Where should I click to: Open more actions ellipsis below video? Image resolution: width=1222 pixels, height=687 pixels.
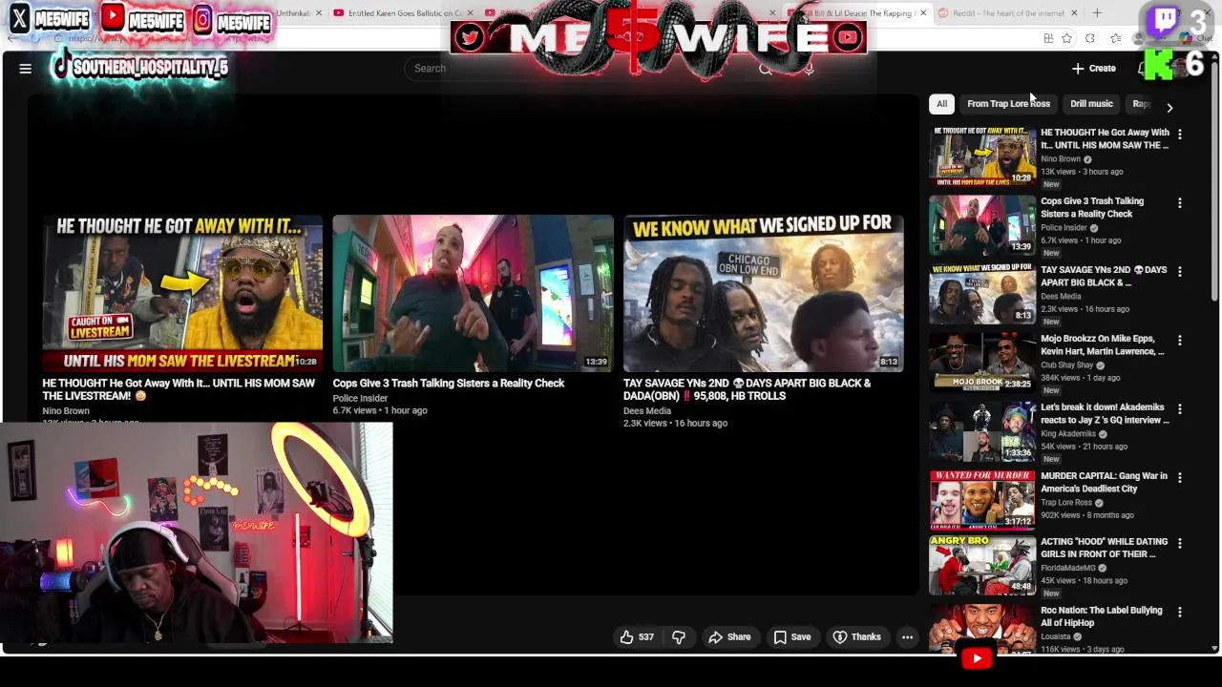(x=907, y=637)
